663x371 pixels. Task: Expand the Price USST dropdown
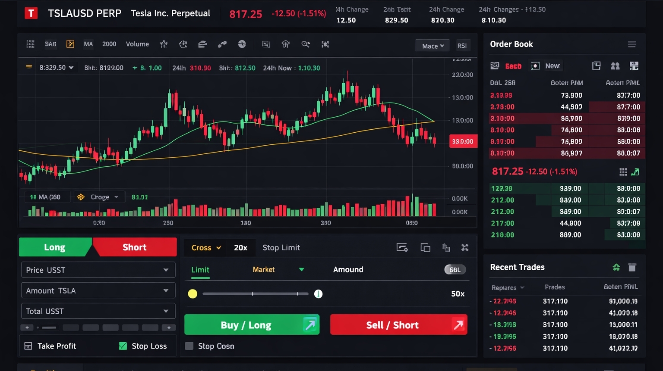pyautogui.click(x=98, y=270)
